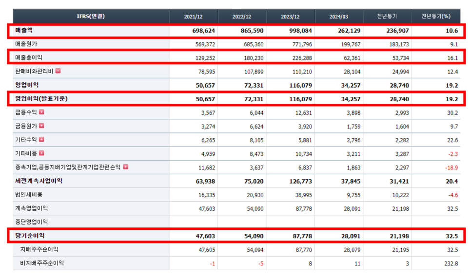The width and height of the screenshot is (471, 279).
Task: Select the 중단영업이익 row label
Action: (32, 222)
